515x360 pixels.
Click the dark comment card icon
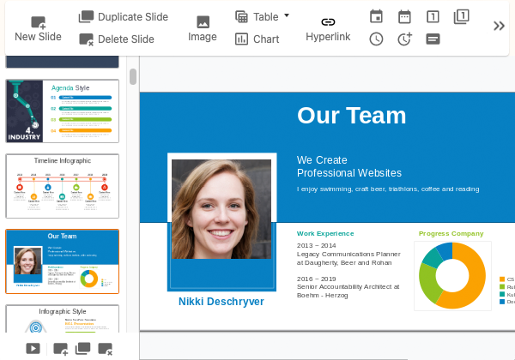(433, 39)
